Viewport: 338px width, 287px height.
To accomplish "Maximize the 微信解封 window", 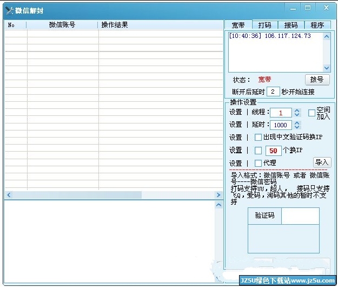I will (x=308, y=8).
